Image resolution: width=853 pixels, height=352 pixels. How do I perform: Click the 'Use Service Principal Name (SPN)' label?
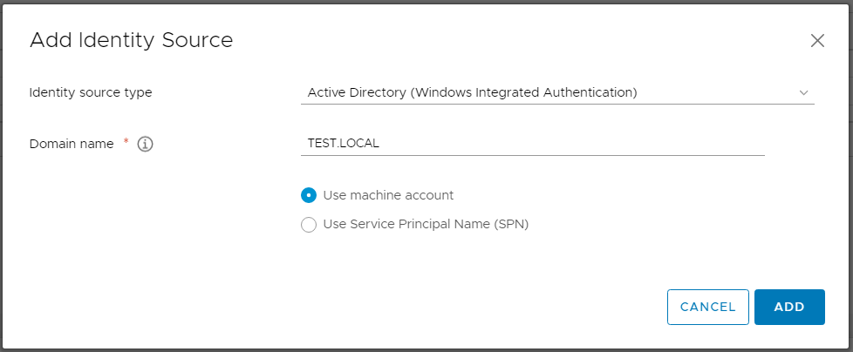[426, 224]
